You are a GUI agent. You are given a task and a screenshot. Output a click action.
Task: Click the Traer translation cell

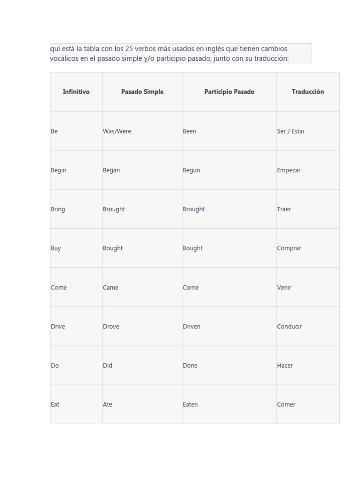pyautogui.click(x=284, y=209)
